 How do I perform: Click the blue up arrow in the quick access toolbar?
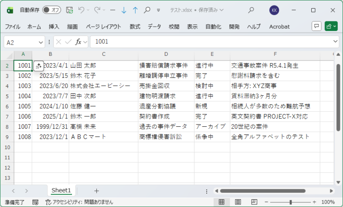coord(135,10)
